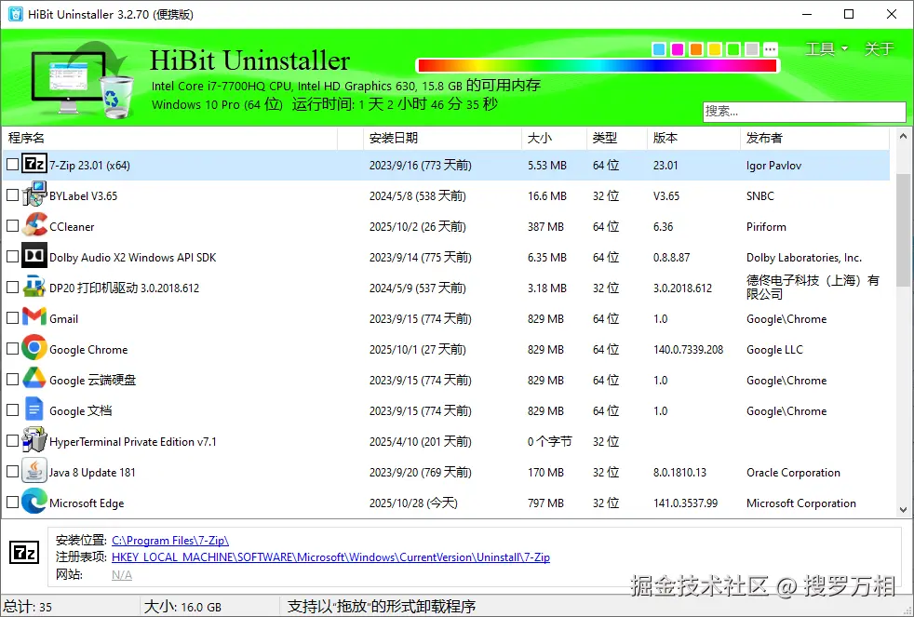Click the 7z icon in details panel
Screen dimensions: 914x617
pos(24,553)
